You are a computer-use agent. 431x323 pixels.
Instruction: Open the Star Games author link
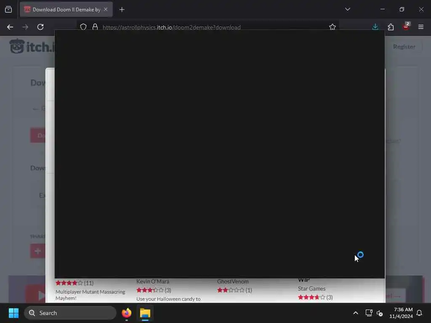311,289
